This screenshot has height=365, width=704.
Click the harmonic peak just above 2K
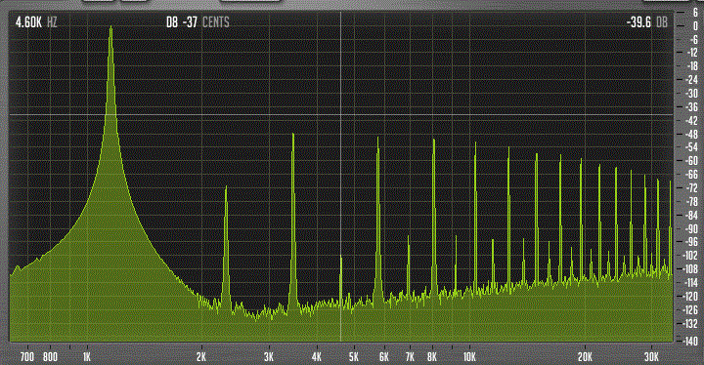coord(226,187)
